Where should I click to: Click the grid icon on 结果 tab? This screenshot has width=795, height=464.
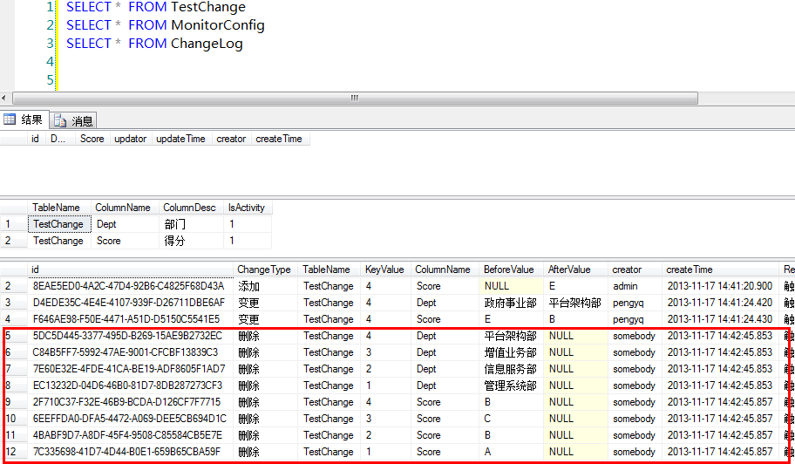click(9, 119)
